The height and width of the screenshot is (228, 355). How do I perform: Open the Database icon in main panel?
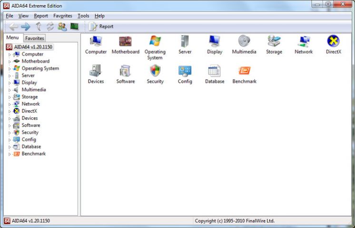214,71
